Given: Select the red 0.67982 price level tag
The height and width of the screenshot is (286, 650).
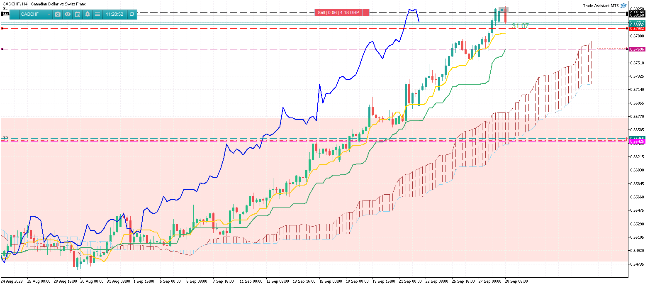Looking at the screenshot, I should (x=637, y=29).
